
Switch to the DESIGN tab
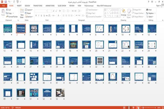27,6
